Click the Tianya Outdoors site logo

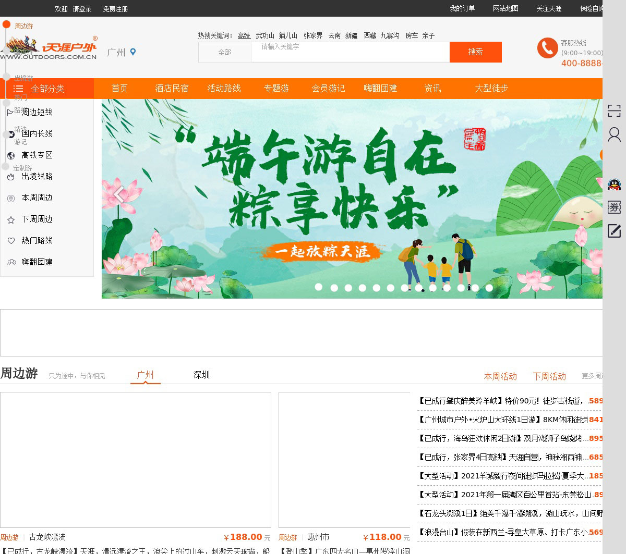coord(49,48)
